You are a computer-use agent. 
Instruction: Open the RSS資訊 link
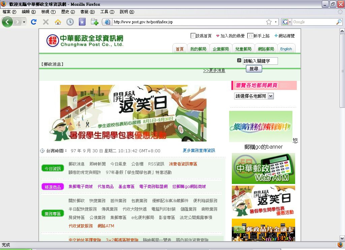(156, 164)
